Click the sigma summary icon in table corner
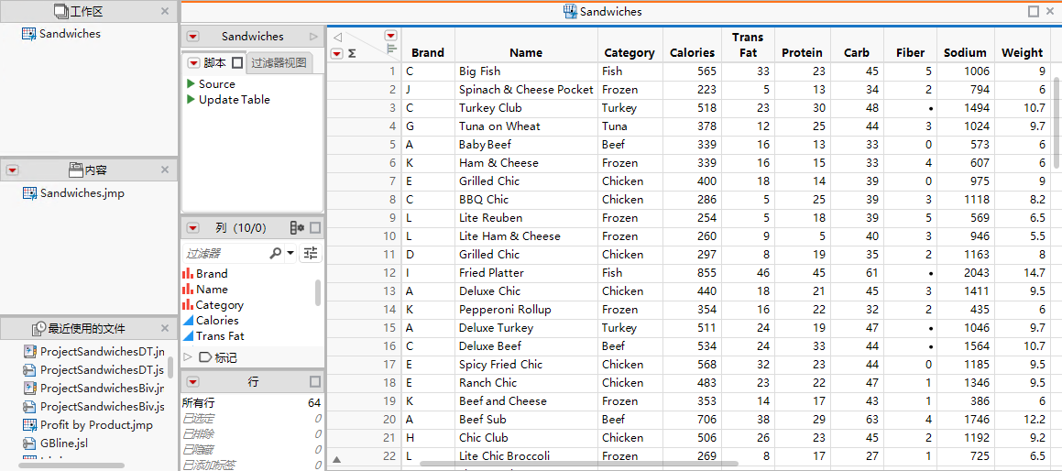 click(x=352, y=53)
